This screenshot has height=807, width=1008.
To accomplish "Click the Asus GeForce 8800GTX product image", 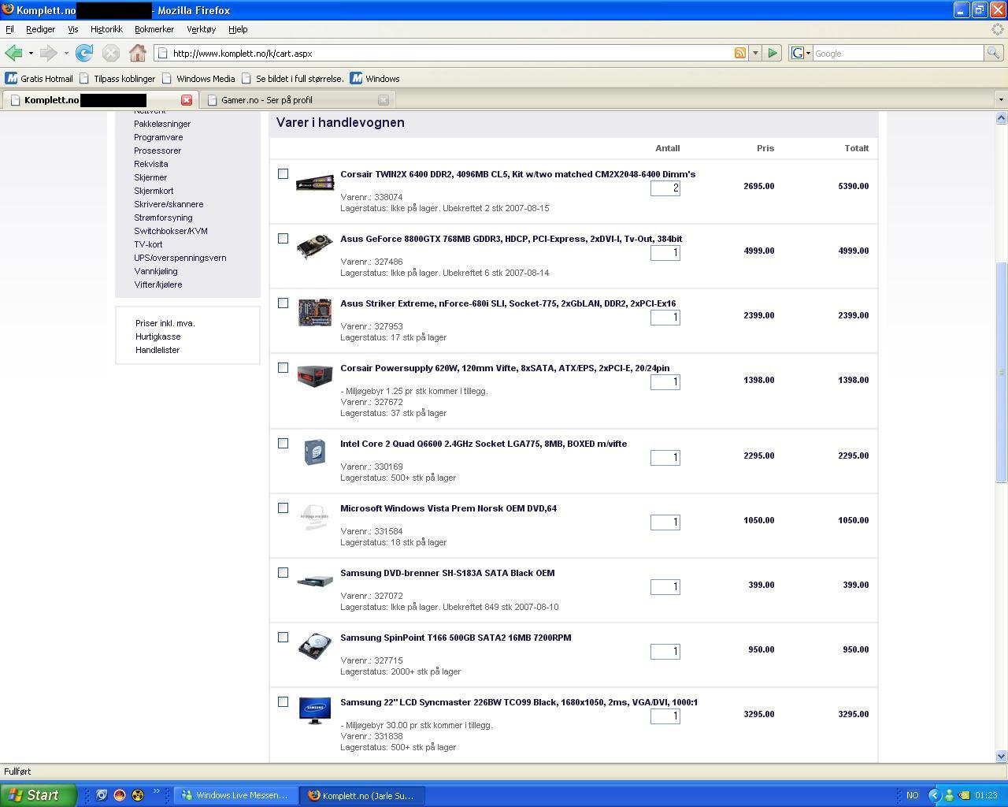I will tap(315, 246).
